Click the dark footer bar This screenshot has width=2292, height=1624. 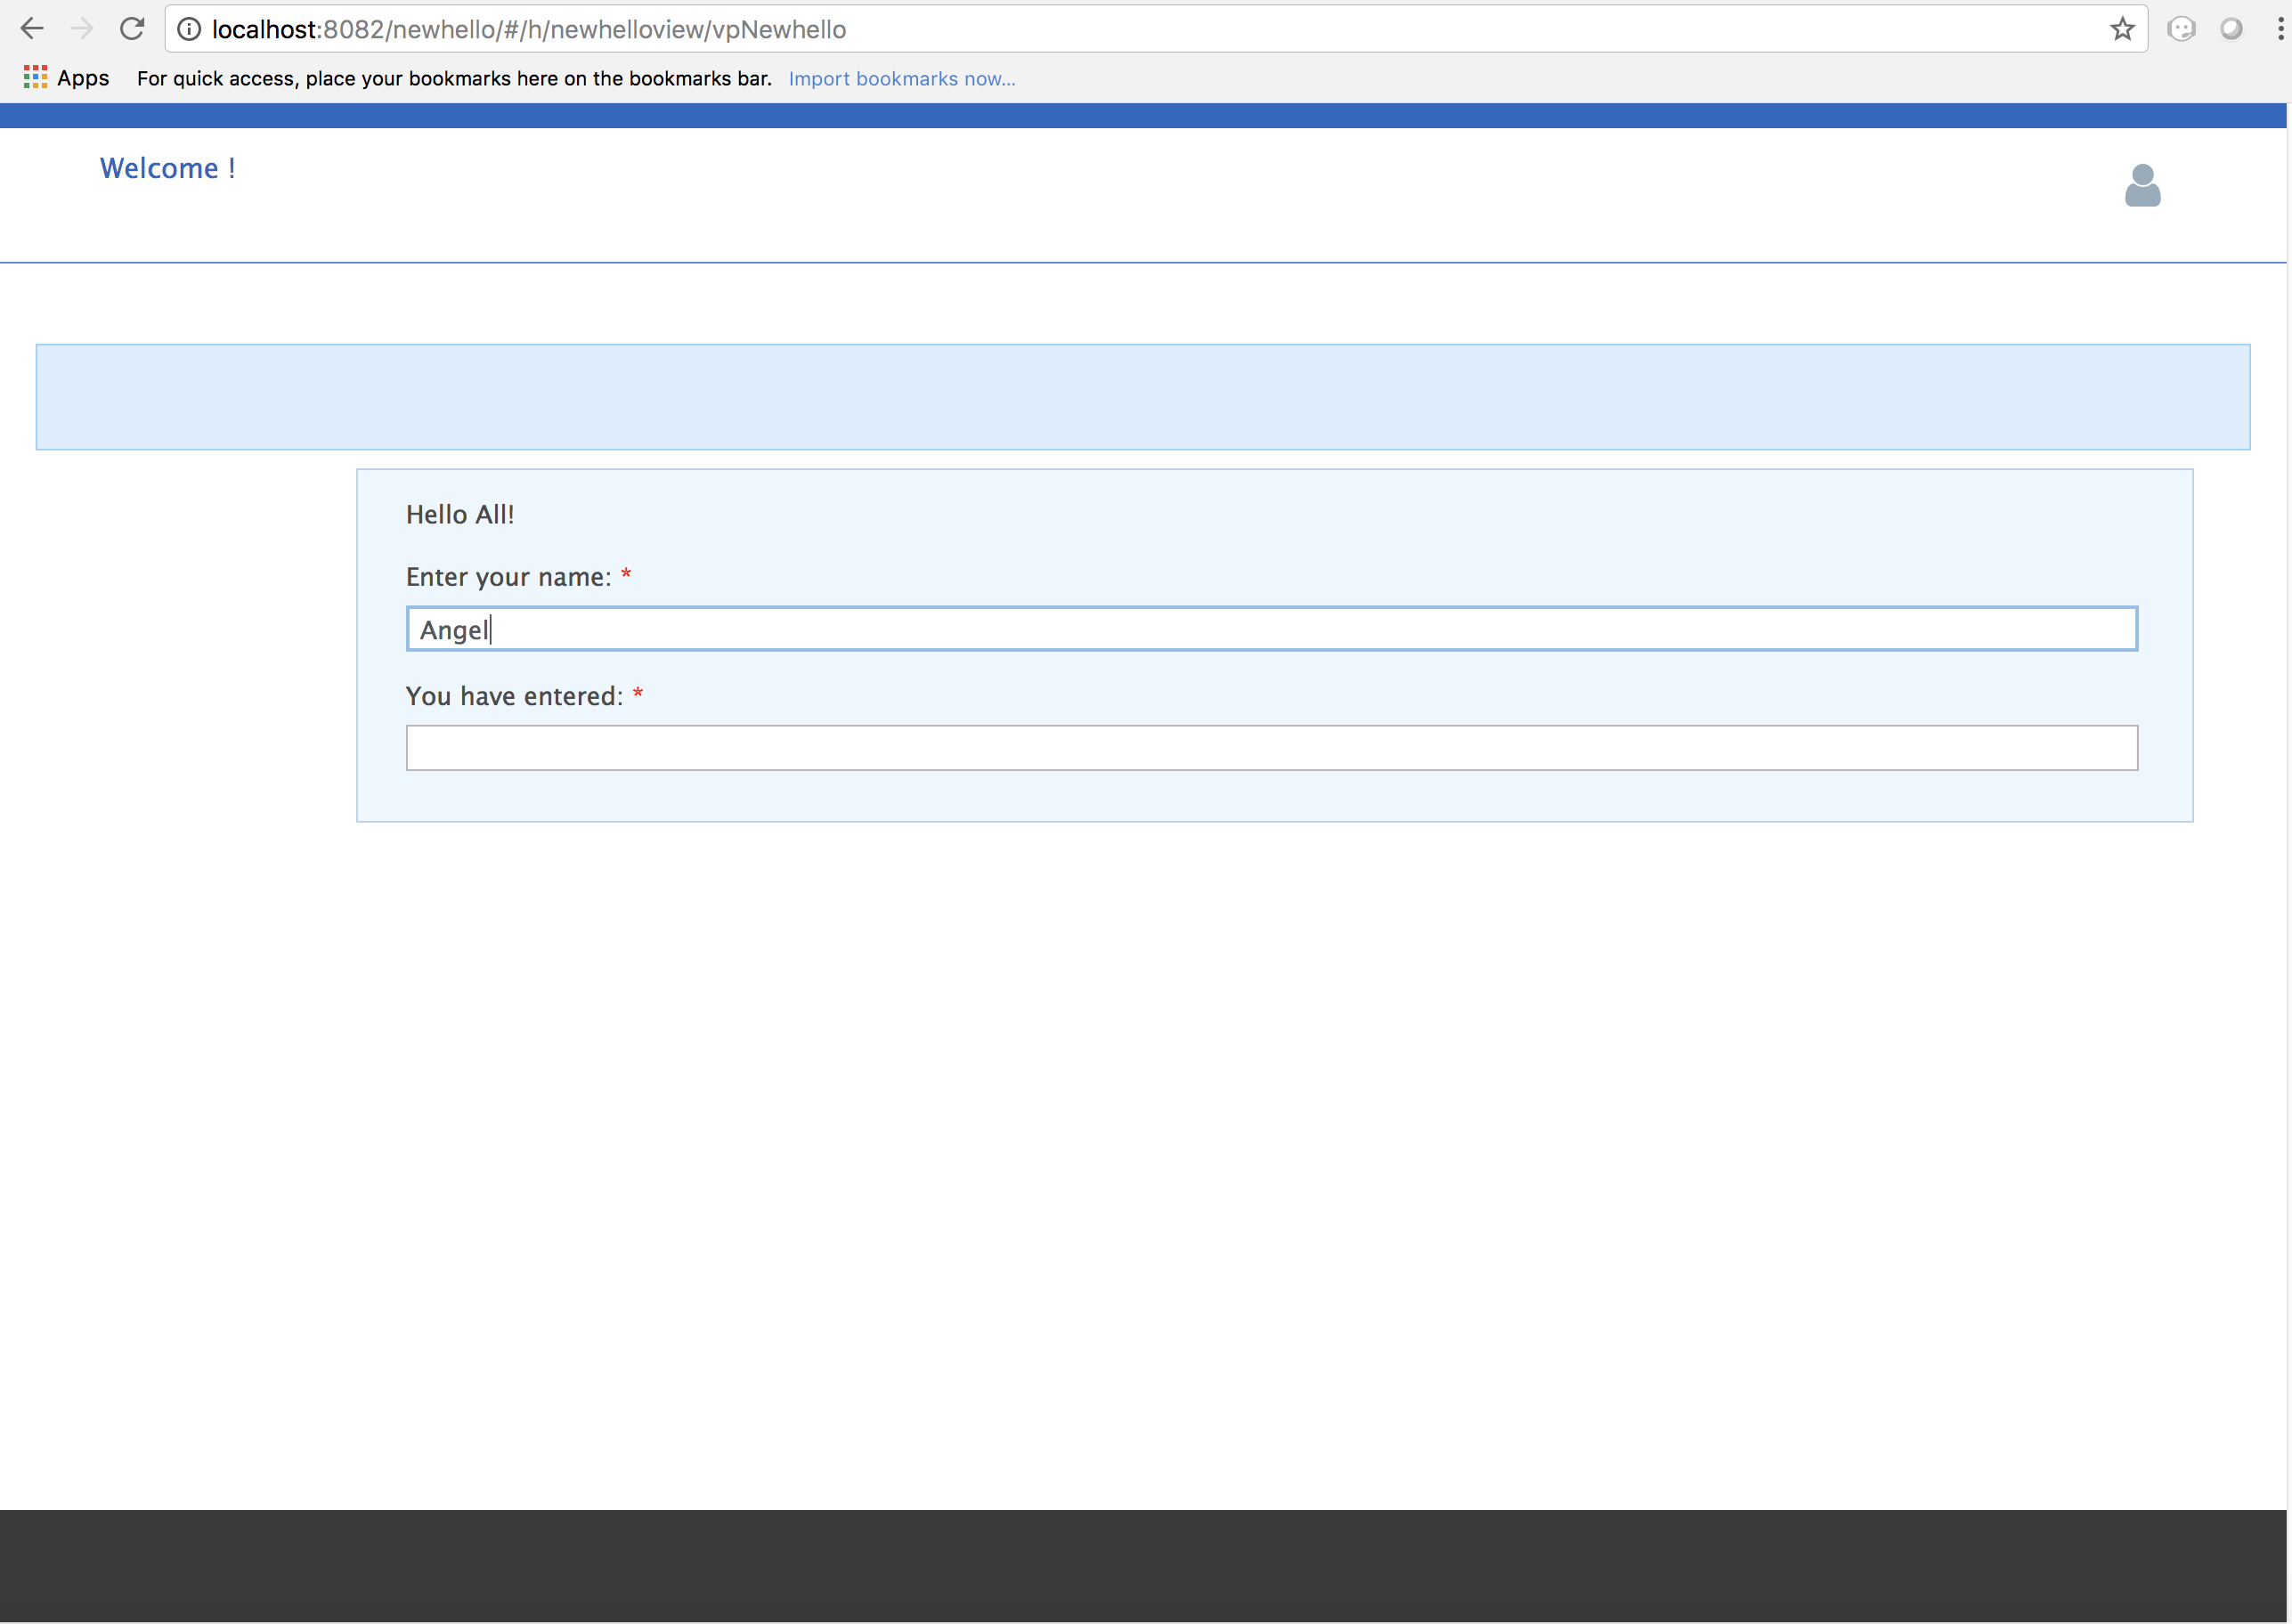click(1142, 1565)
